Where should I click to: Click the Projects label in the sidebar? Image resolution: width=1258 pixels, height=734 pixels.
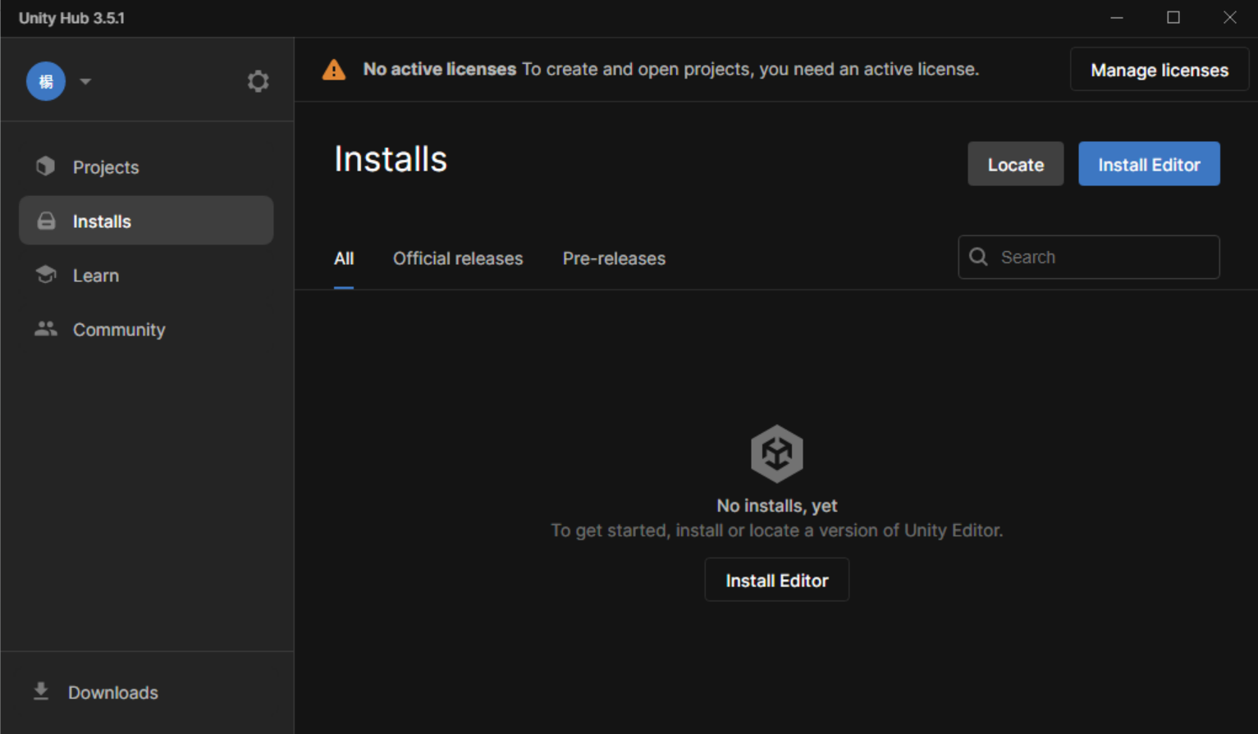tap(106, 167)
